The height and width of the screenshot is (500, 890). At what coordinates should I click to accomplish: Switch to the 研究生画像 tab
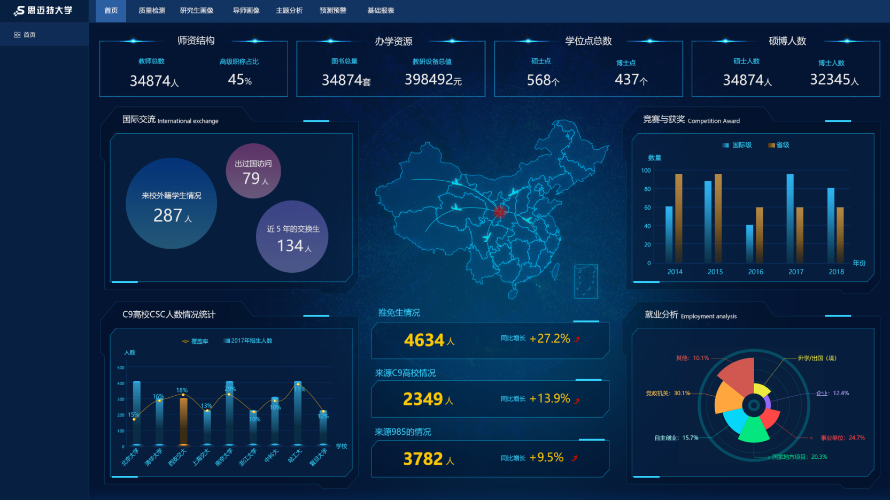197,11
